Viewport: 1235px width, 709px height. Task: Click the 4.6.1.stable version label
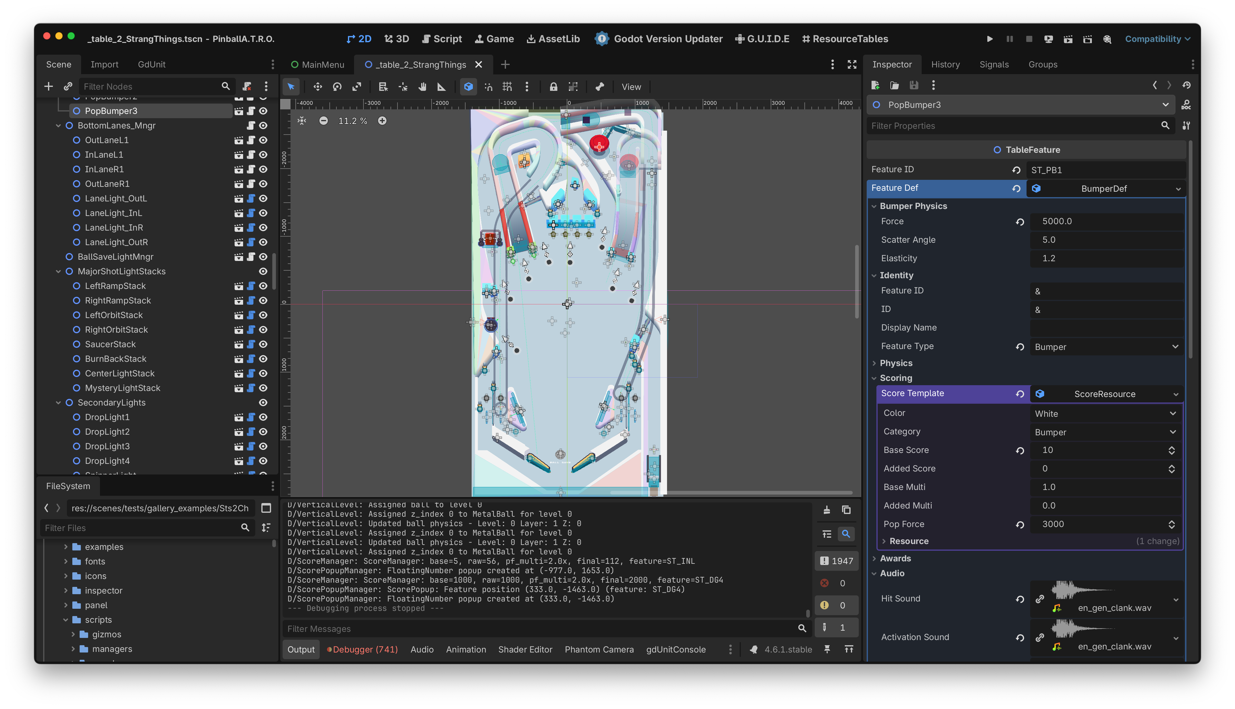click(x=788, y=649)
